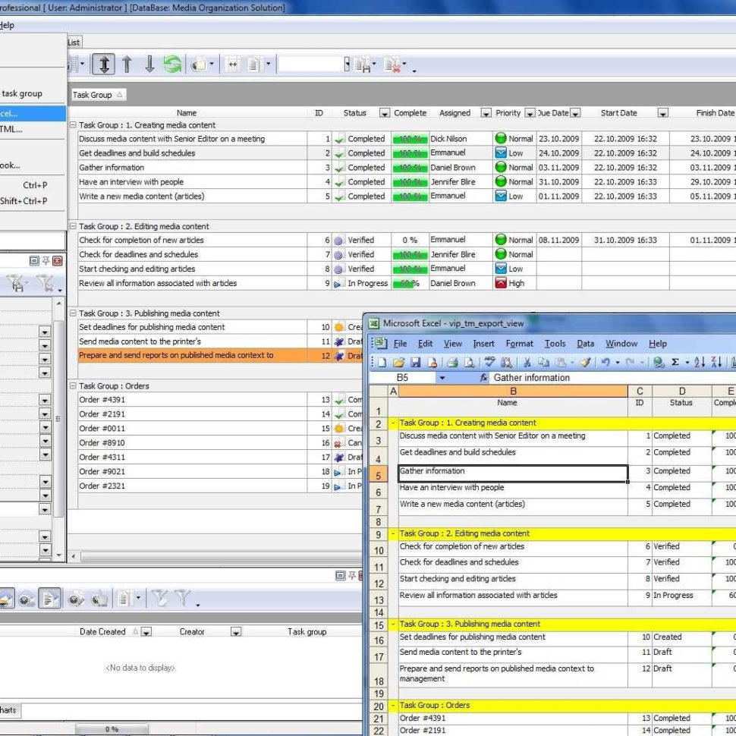Open the Format menu in Excel
The height and width of the screenshot is (736, 736).
click(x=520, y=343)
